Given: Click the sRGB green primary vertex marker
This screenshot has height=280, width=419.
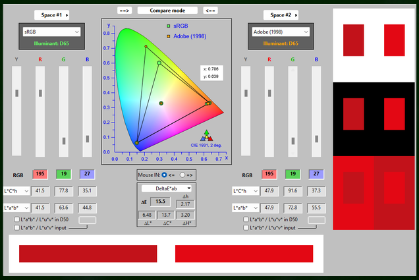Looking at the screenshot, I should coord(159,63).
